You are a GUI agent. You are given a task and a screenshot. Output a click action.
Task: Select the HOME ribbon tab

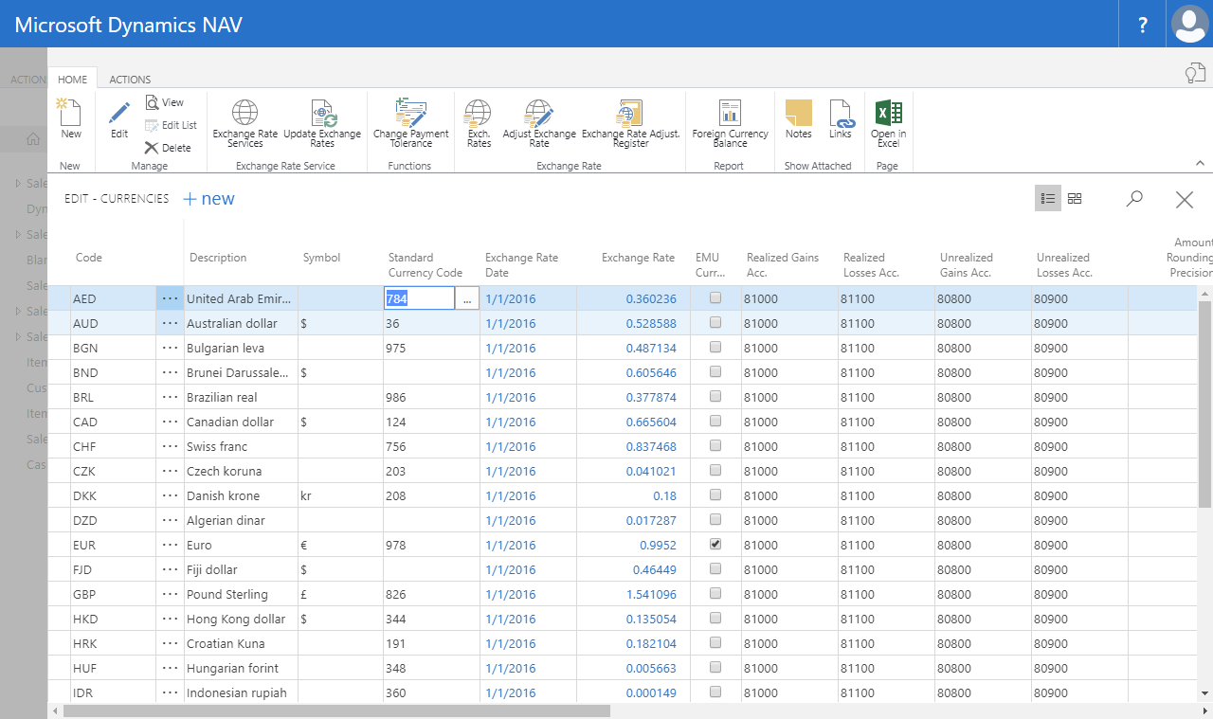coord(72,80)
